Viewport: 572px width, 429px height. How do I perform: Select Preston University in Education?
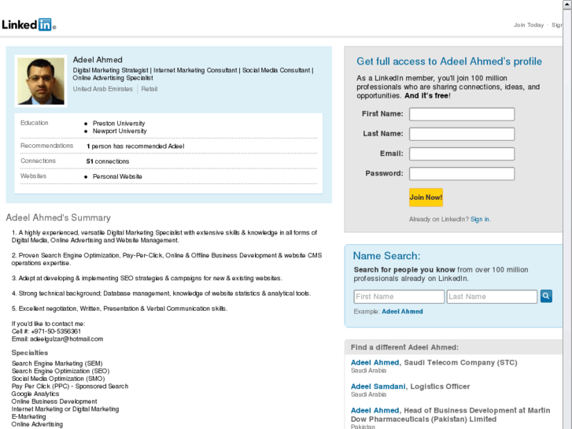tap(119, 124)
